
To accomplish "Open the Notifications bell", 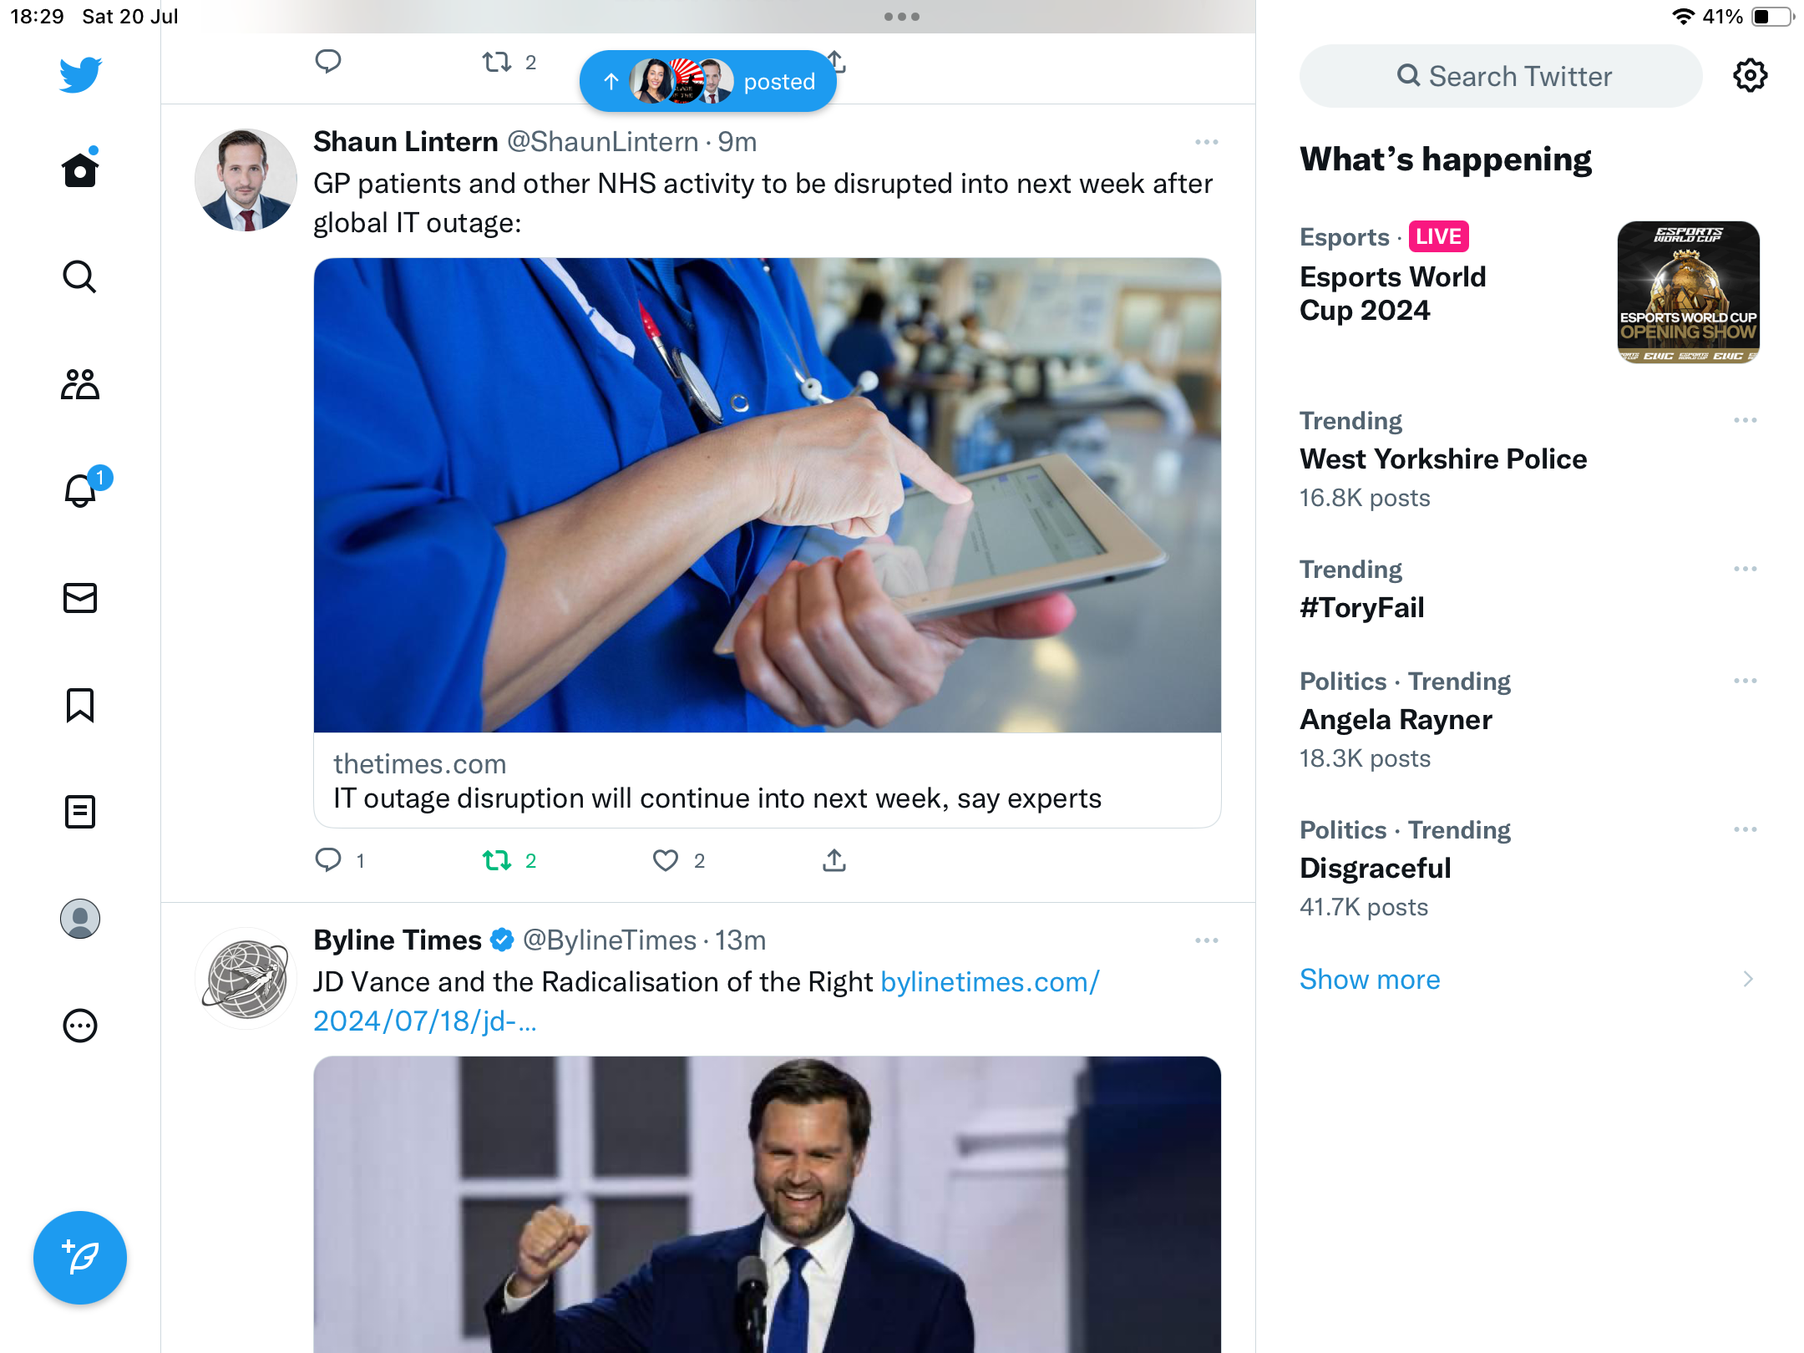I will (x=80, y=491).
